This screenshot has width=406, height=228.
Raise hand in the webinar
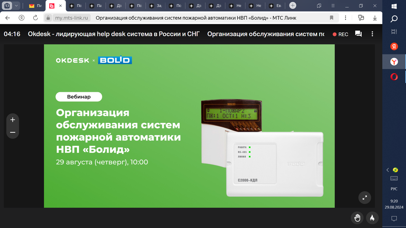(357, 218)
